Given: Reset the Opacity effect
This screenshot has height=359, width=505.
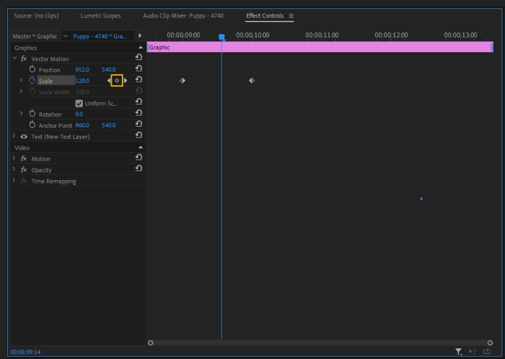Looking at the screenshot, I should tap(139, 170).
